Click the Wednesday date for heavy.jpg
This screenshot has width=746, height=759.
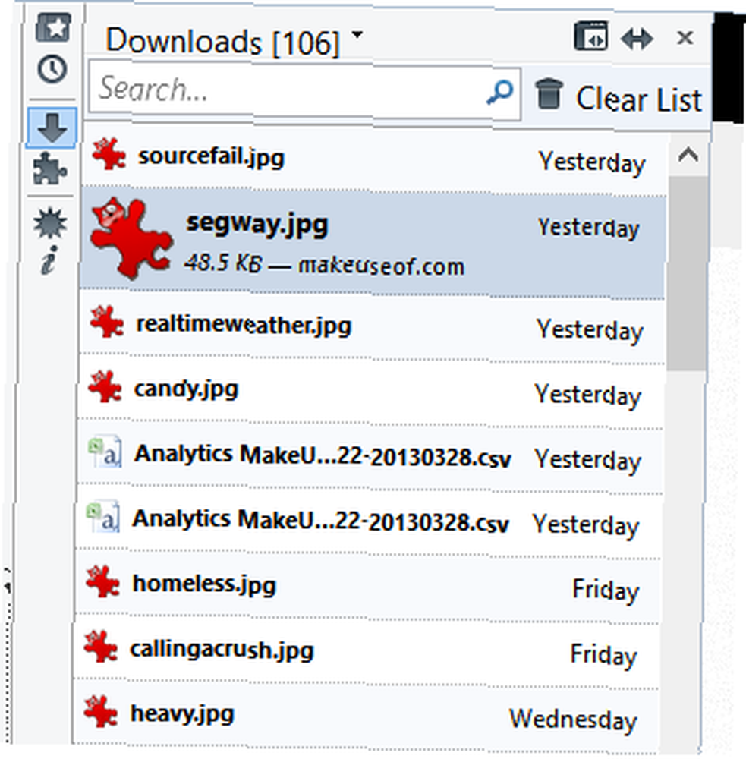tap(573, 720)
